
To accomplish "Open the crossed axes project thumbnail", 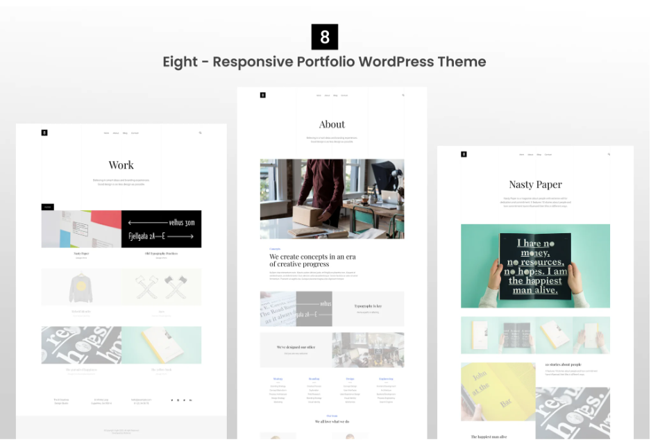I will [161, 287].
